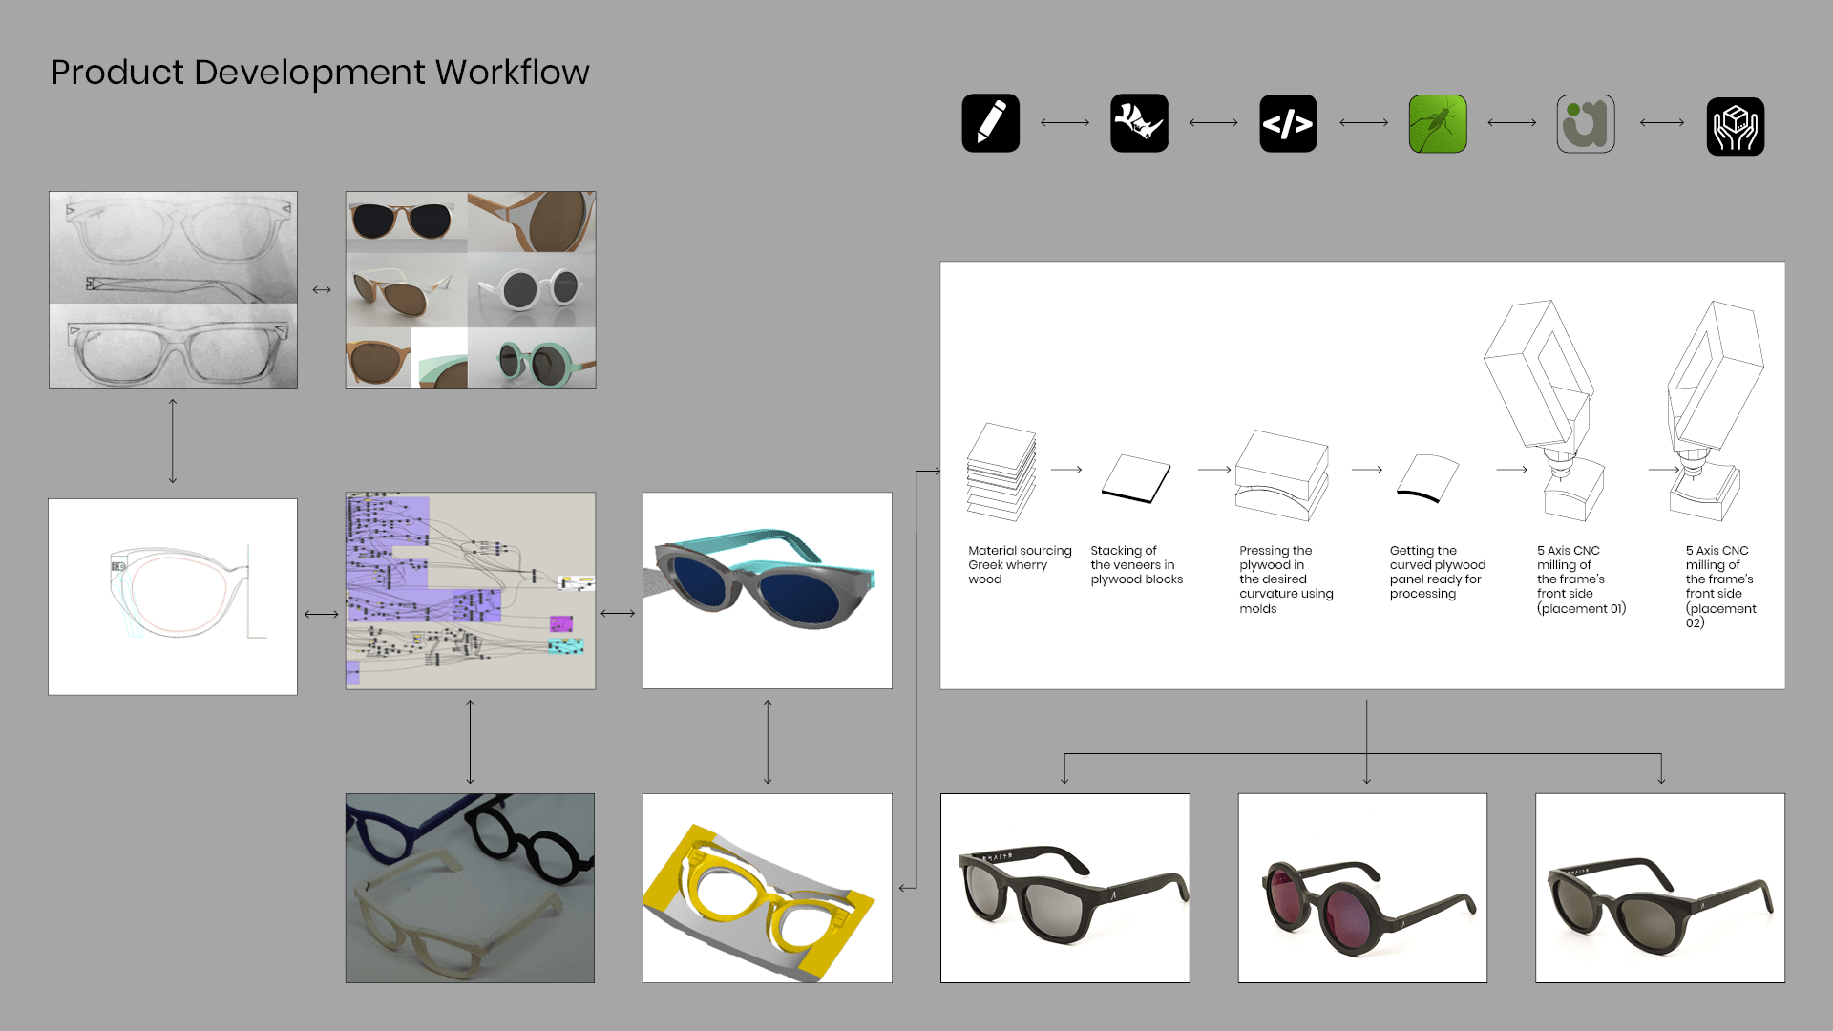Click the round pink-lens sunglasses photo
The image size is (1833, 1031).
(x=1362, y=888)
